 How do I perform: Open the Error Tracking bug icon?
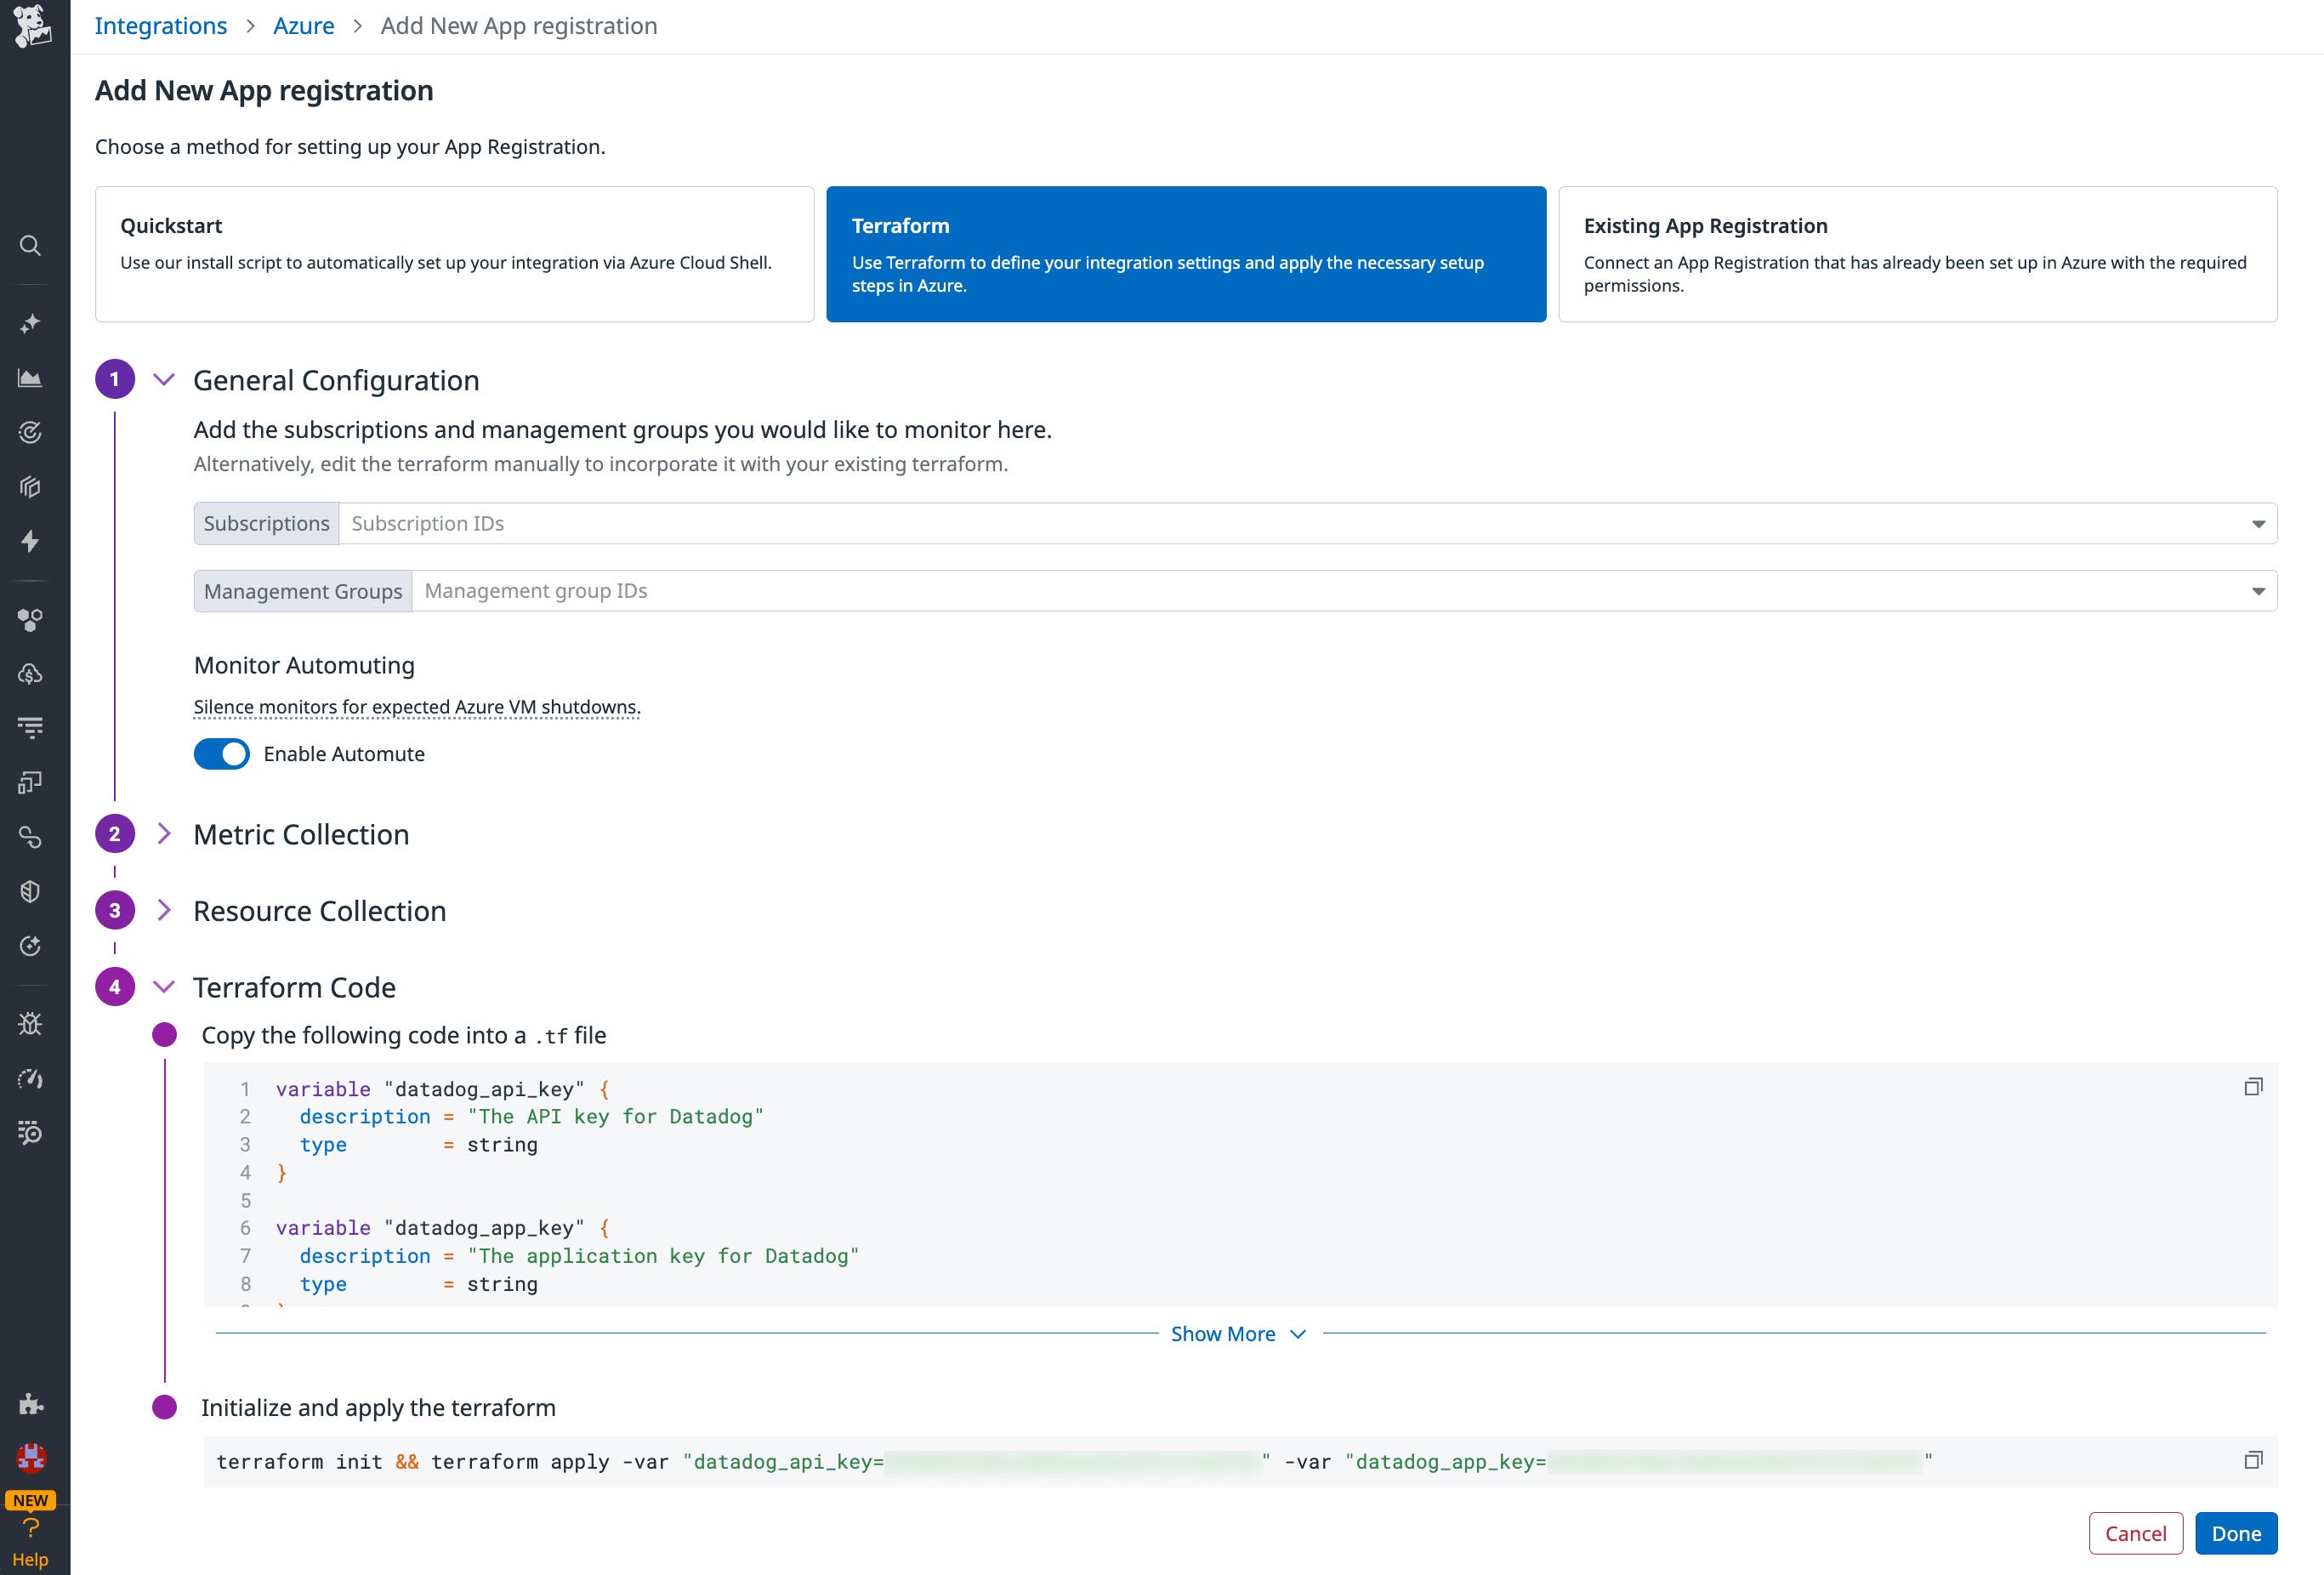tap(31, 1023)
